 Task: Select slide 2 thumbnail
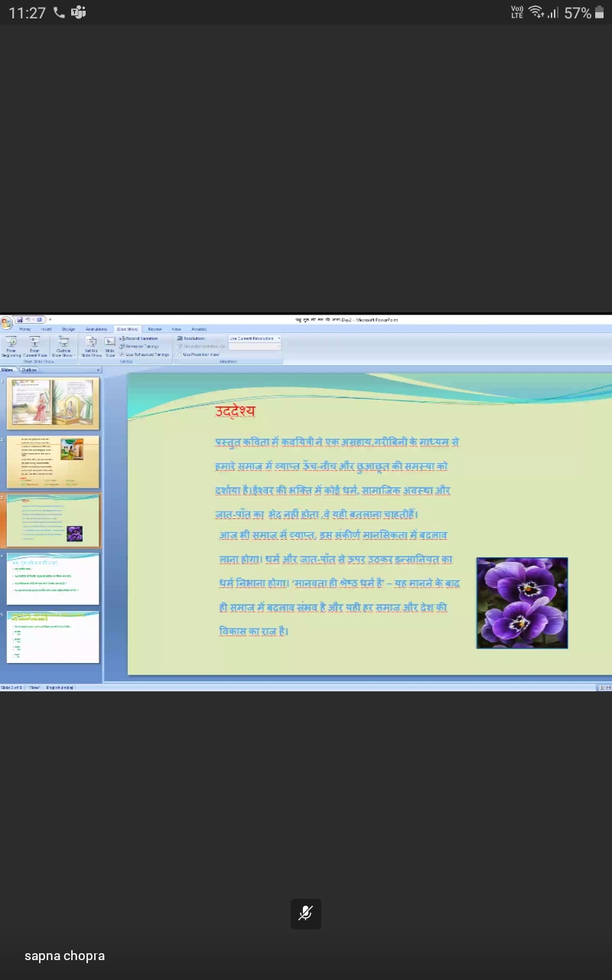coord(53,462)
